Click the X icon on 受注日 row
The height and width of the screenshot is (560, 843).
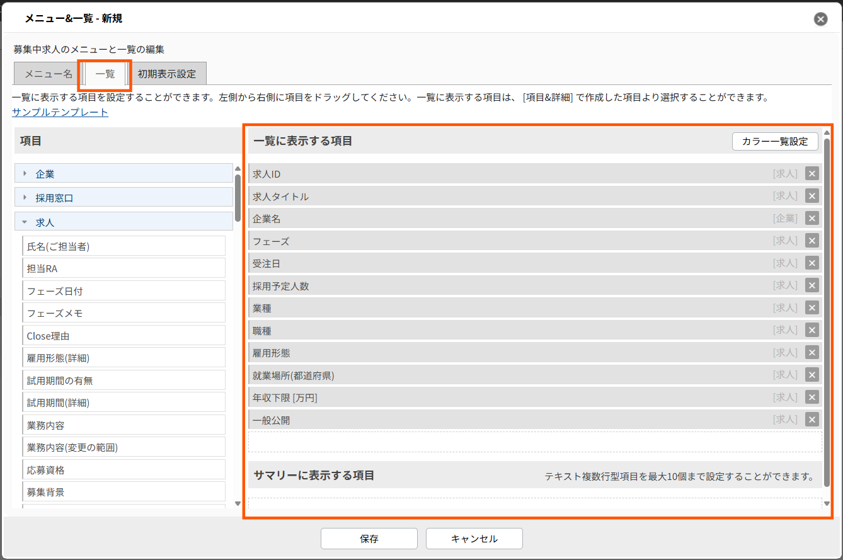pos(812,263)
